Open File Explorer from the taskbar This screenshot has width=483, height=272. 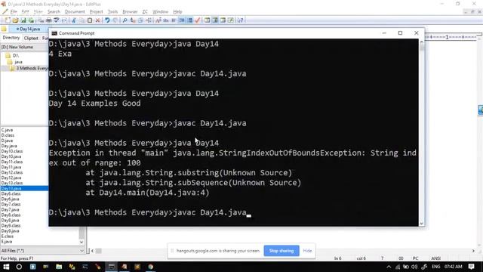[x=59, y=267]
